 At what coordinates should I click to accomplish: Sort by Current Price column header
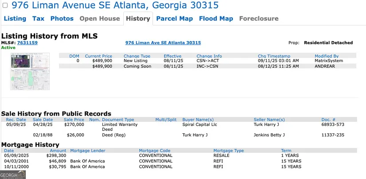(x=98, y=56)
